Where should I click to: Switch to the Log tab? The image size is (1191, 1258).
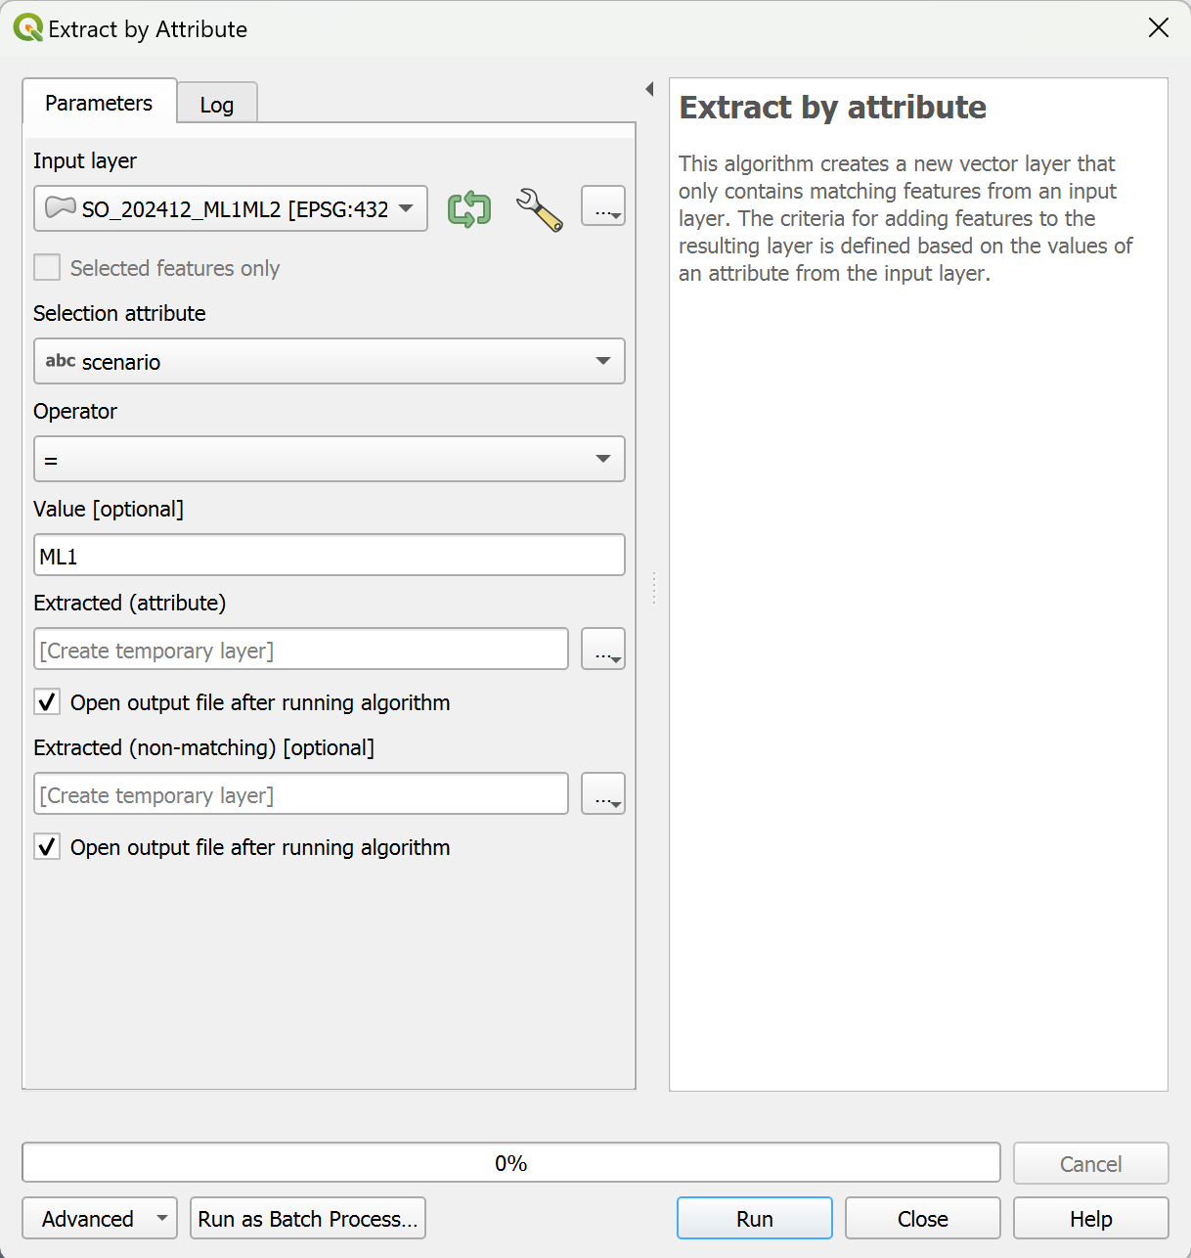coord(217,105)
